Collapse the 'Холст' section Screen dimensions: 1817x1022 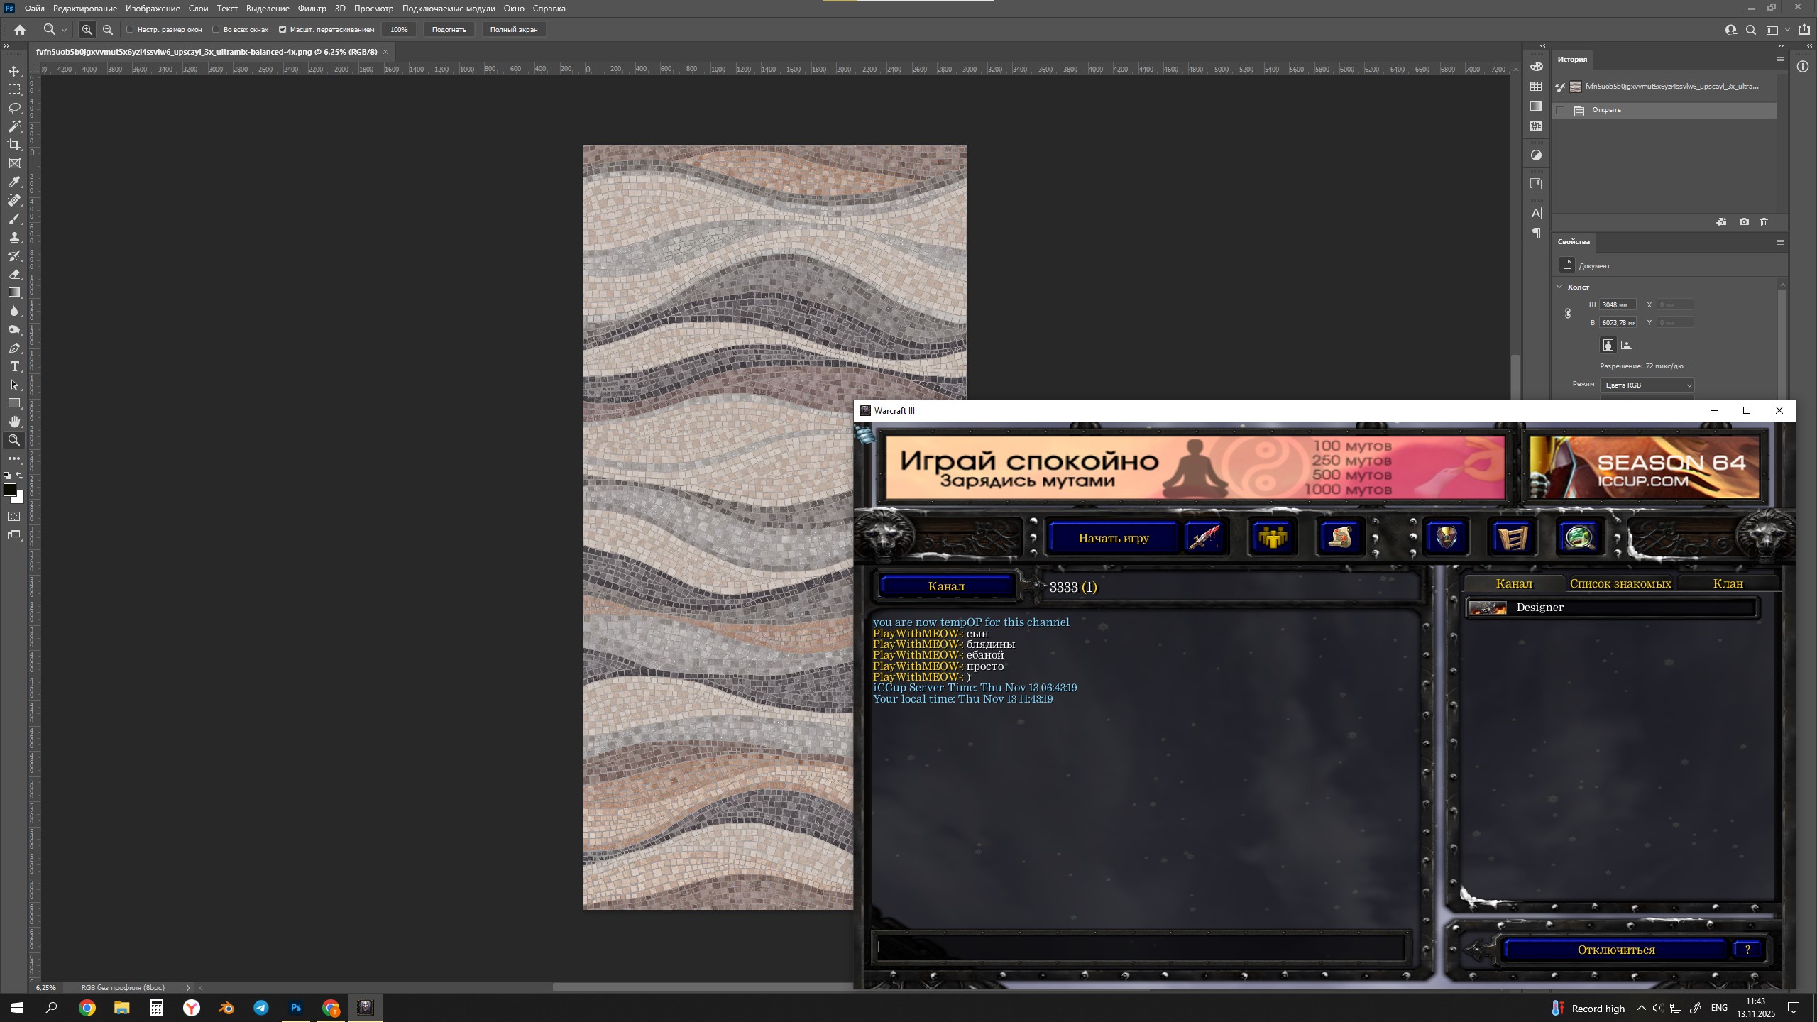coord(1559,287)
